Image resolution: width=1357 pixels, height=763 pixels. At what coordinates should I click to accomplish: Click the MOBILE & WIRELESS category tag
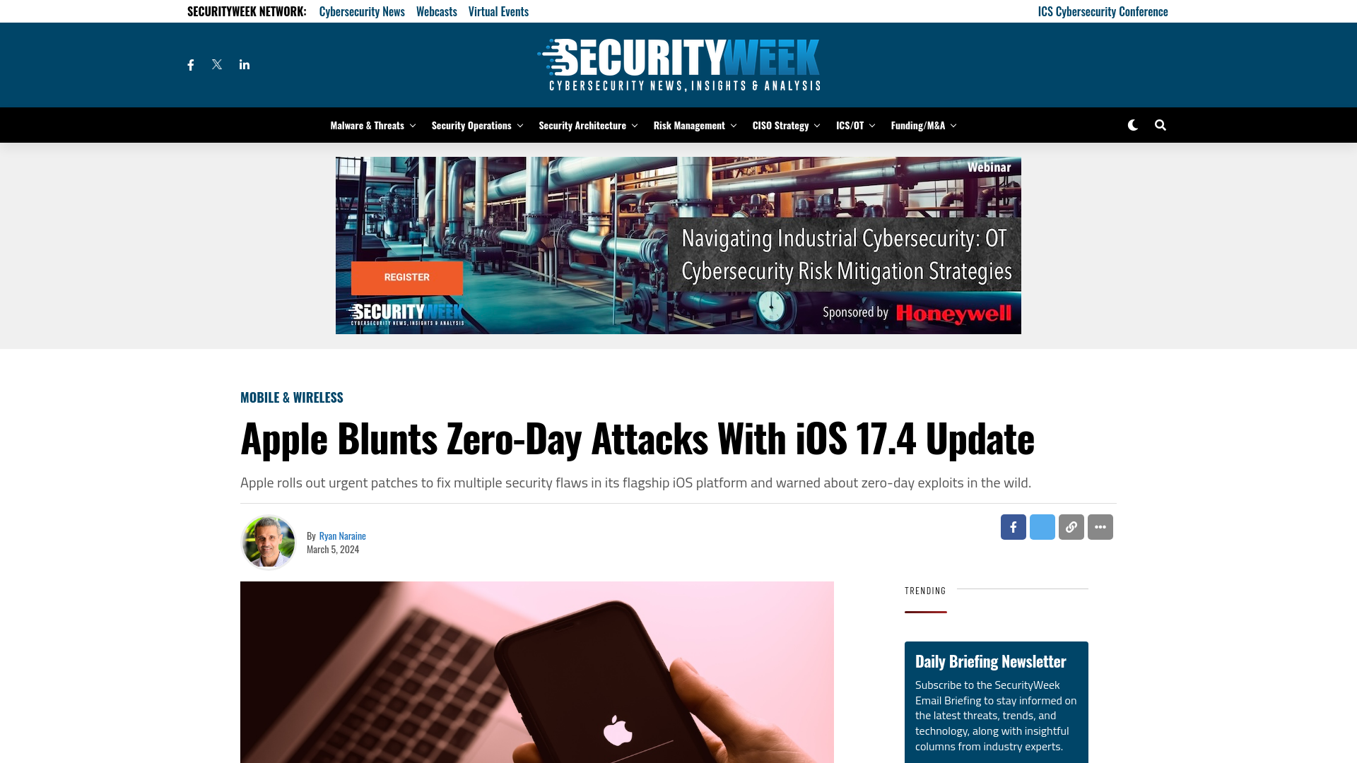(x=292, y=397)
